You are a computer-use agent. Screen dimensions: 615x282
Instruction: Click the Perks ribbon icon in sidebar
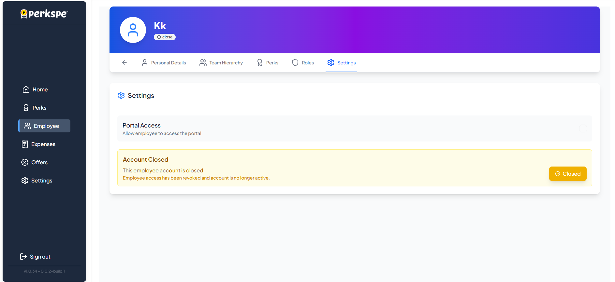(26, 108)
